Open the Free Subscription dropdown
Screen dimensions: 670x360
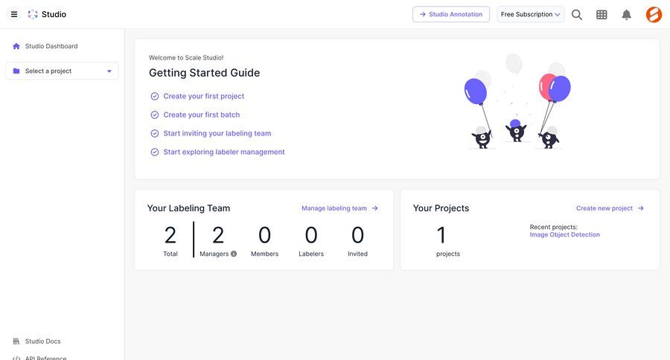tap(530, 14)
